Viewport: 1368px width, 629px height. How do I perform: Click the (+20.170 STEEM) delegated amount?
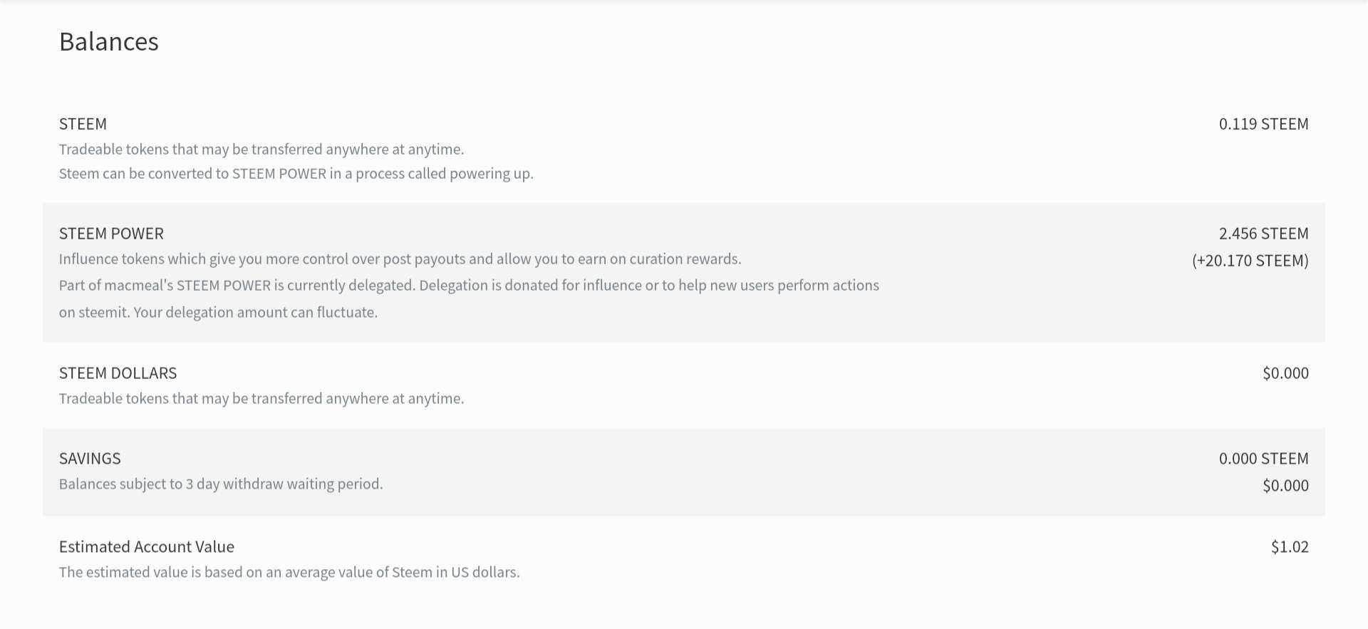click(1250, 261)
